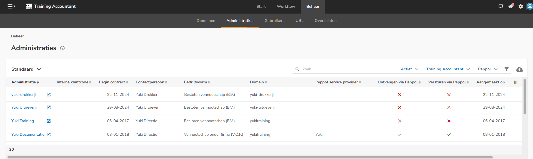Click the Peppol provider cell 'Yuki'
The height and width of the screenshot is (159, 533).
[x=319, y=135]
